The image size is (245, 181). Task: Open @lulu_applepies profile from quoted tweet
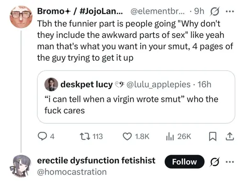[x=158, y=85]
